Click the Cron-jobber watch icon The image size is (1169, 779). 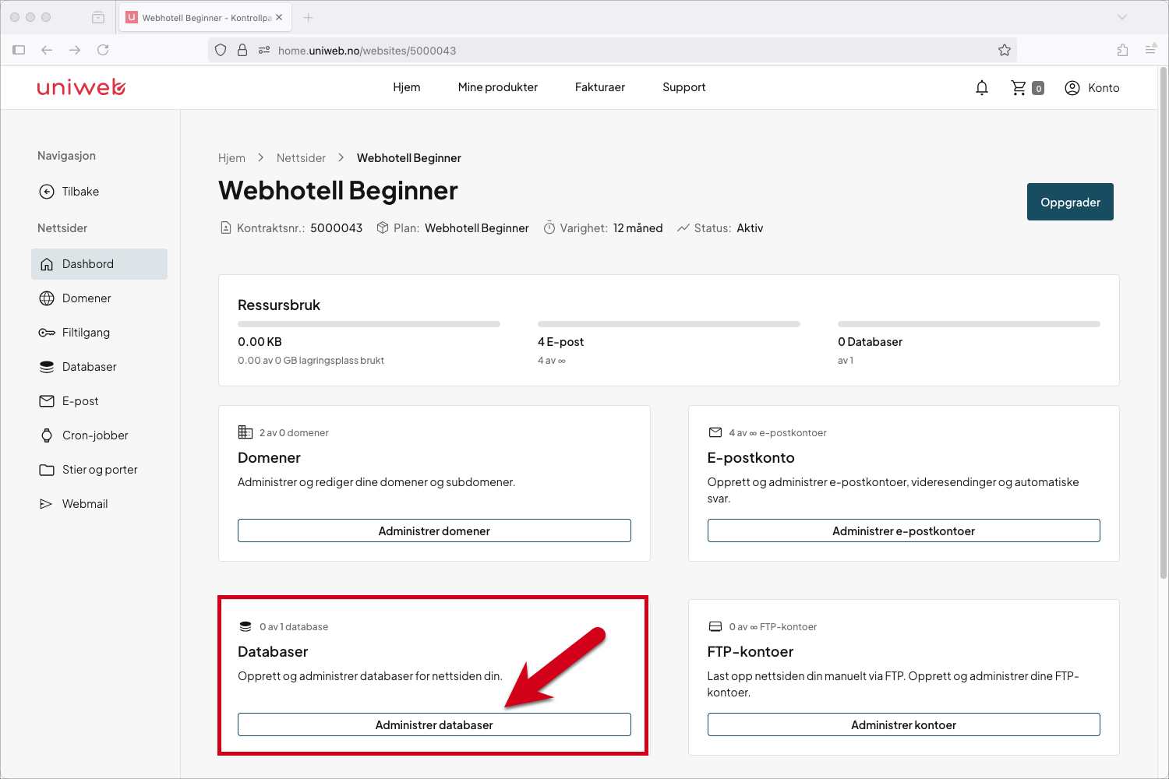(x=47, y=435)
